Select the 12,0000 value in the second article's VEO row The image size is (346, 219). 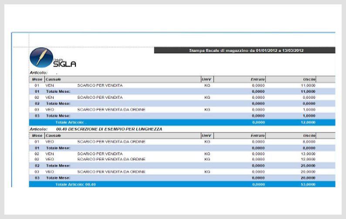click(308, 159)
